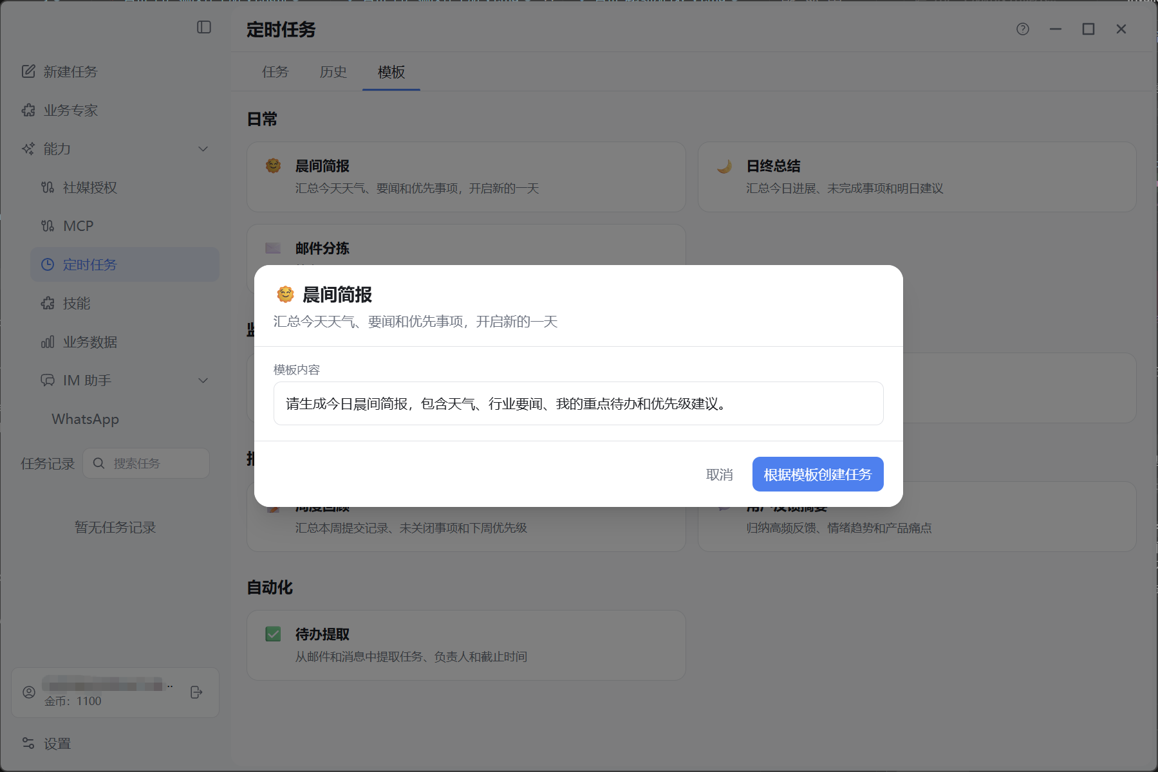1158x772 pixels.
Task: Click the 模板内容 text field
Action: pos(578,403)
